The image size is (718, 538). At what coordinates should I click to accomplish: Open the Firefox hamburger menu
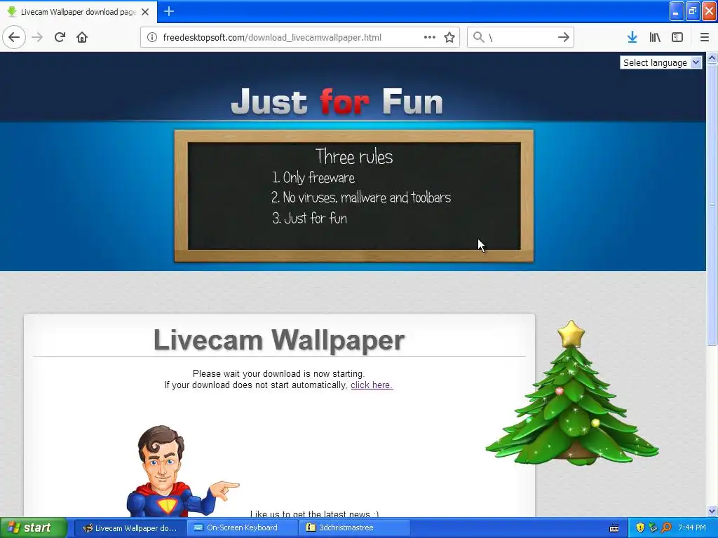705,37
